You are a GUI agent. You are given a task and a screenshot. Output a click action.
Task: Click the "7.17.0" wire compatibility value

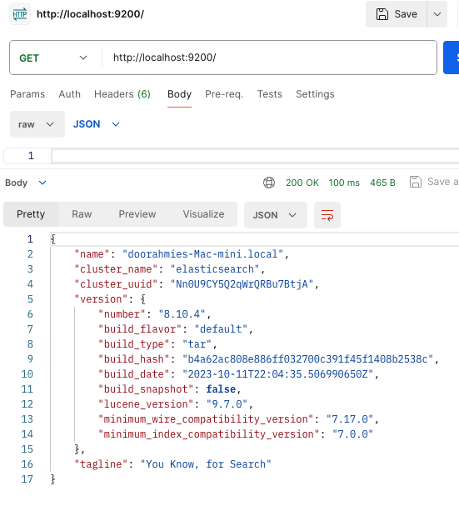point(350,418)
